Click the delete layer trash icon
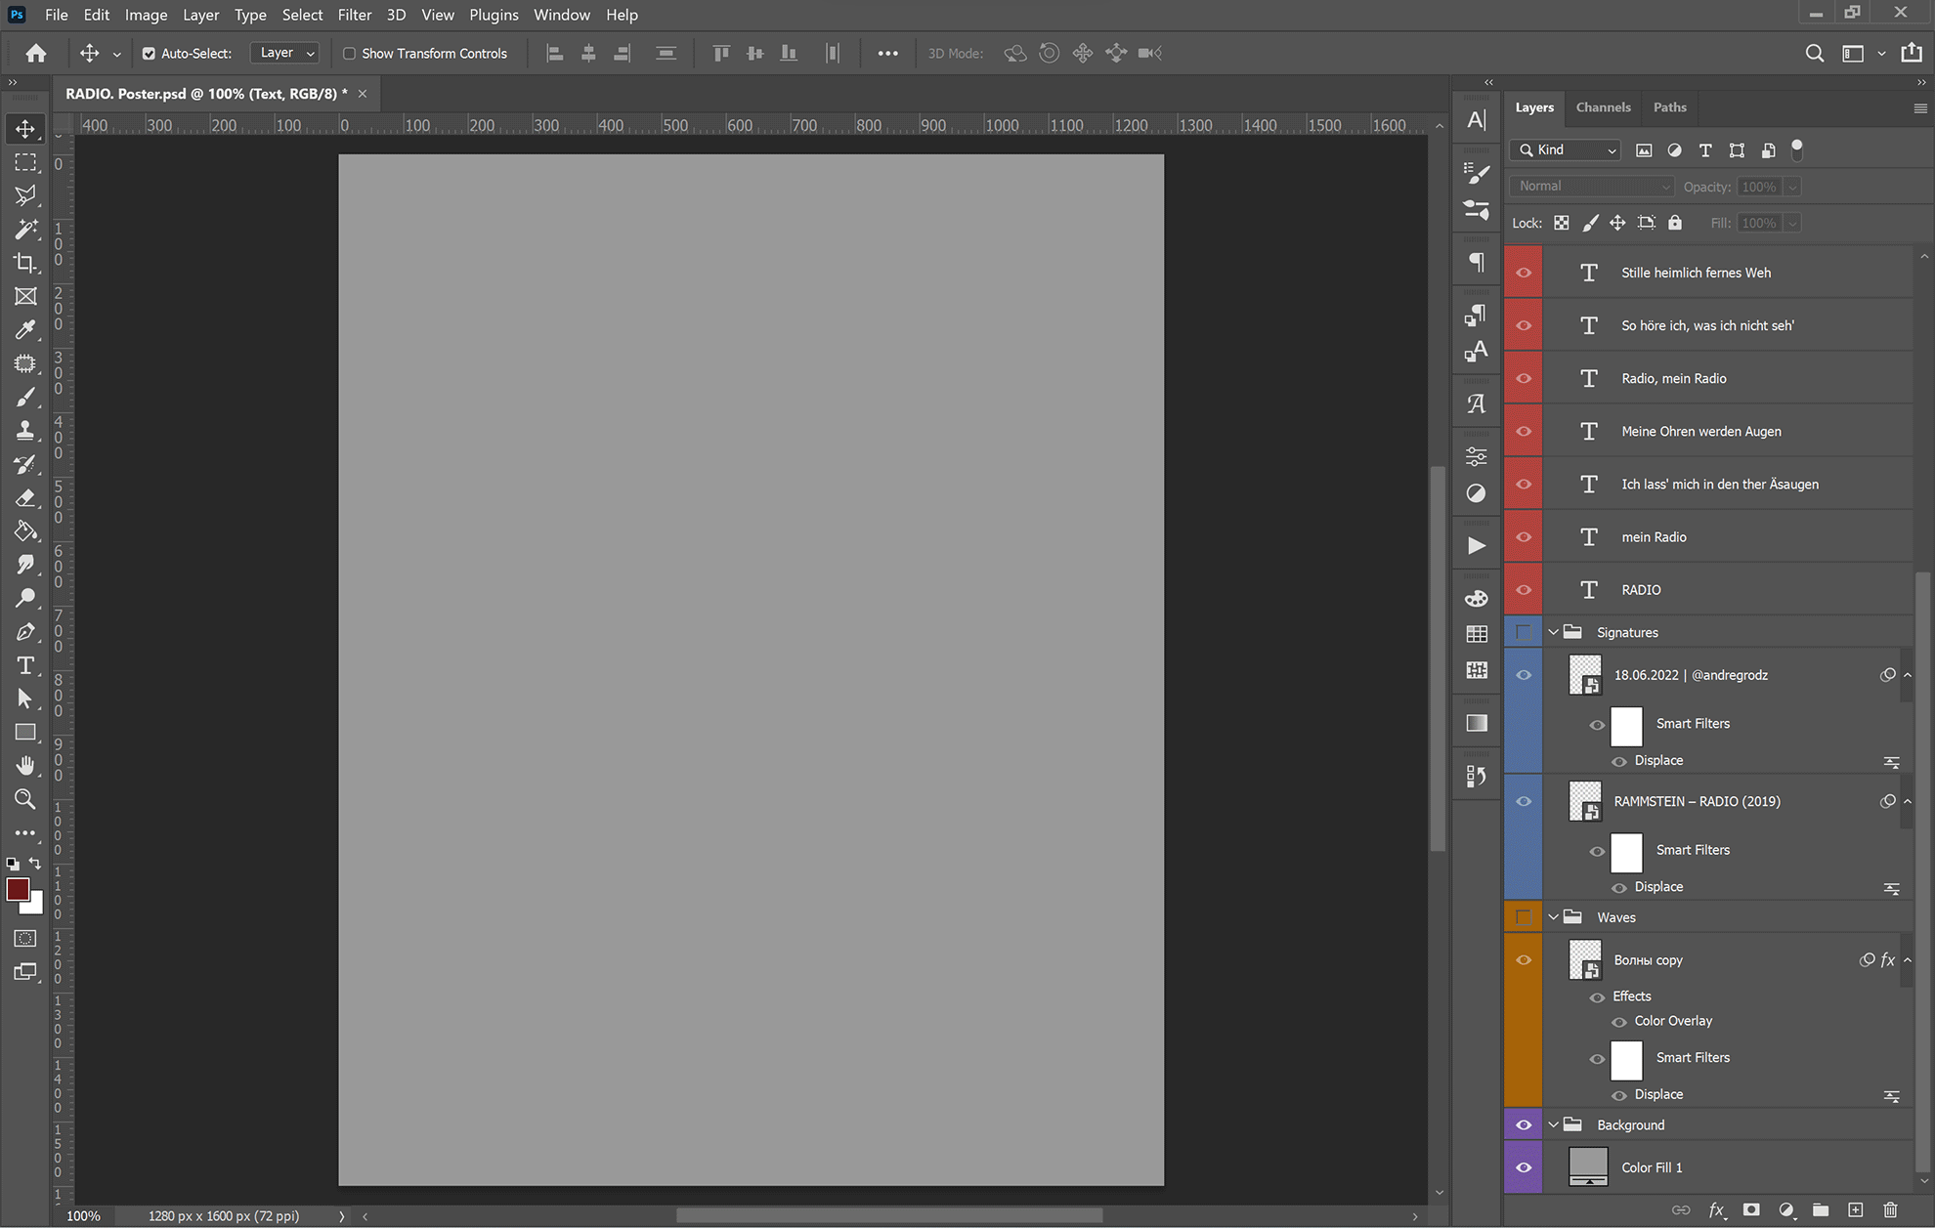 [1890, 1209]
